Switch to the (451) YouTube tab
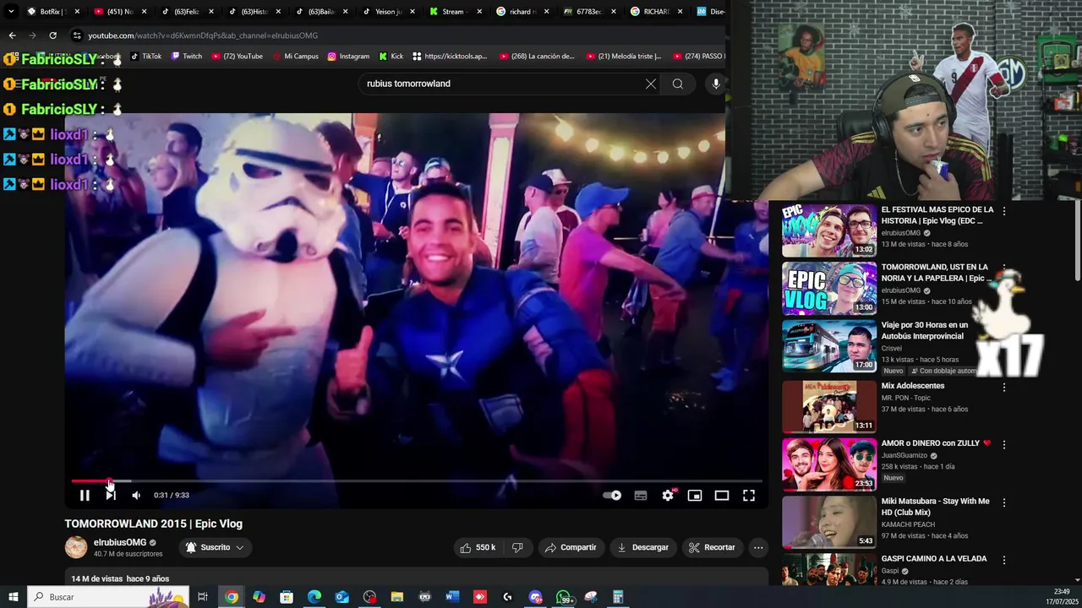 (x=118, y=12)
